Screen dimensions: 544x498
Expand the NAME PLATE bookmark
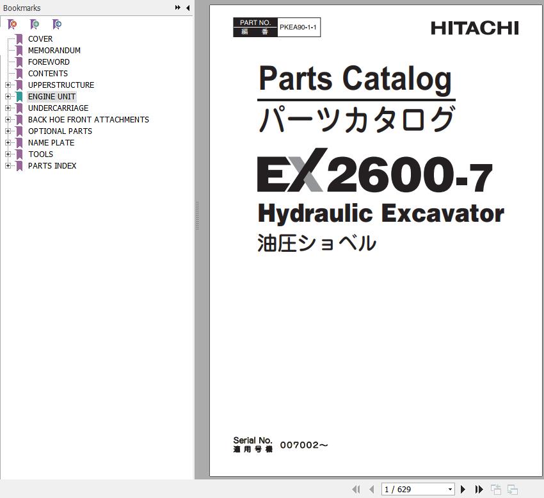[x=8, y=142]
